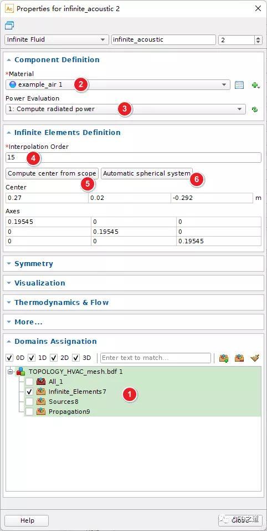Click the add-domain icon with green plus

click(223, 358)
